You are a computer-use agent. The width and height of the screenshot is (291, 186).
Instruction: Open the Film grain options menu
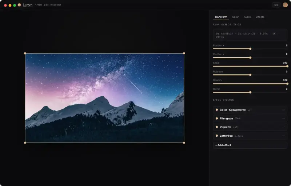coord(283,119)
